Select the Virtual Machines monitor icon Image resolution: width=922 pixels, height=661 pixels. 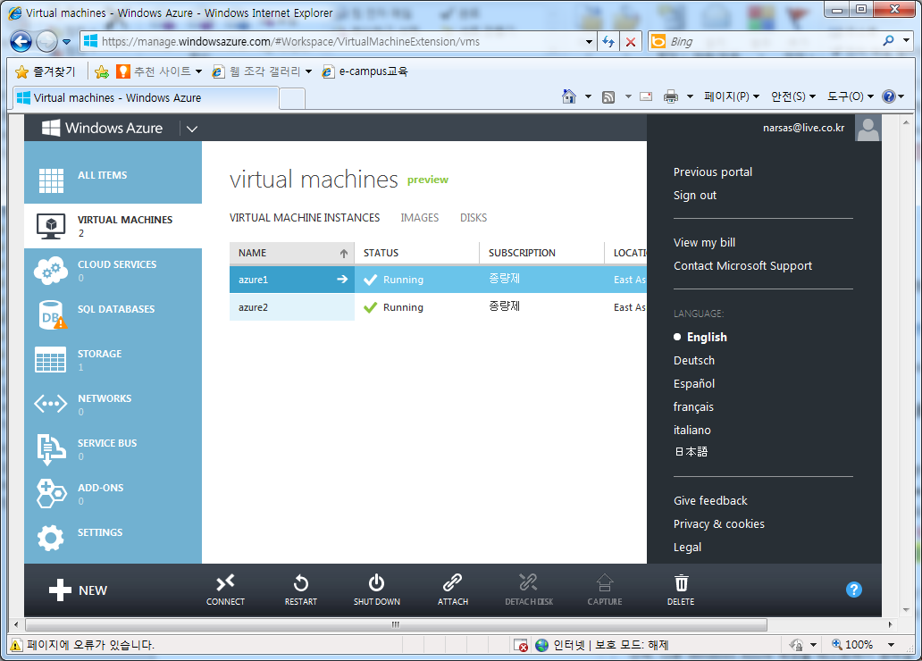tap(51, 226)
